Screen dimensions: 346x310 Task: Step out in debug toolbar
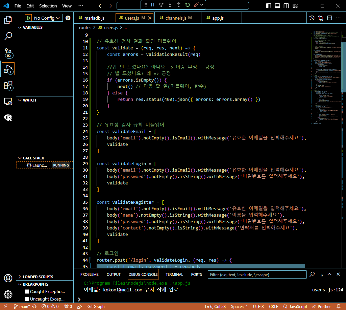pos(179,5)
